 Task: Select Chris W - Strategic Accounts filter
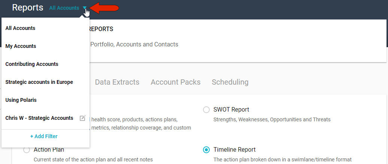click(39, 118)
